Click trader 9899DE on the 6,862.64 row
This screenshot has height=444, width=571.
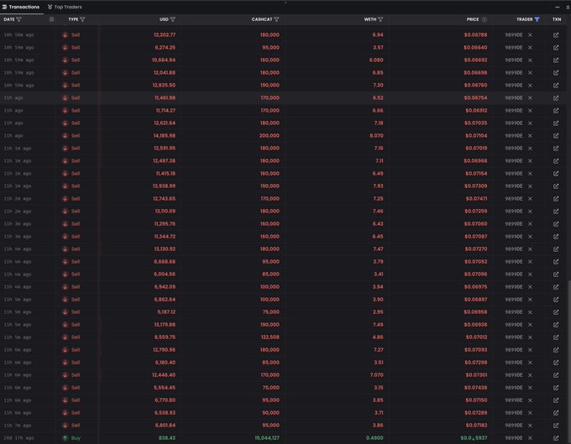click(513, 300)
